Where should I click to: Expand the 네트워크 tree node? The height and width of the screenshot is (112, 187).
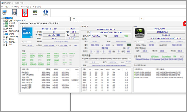tap(4, 42)
